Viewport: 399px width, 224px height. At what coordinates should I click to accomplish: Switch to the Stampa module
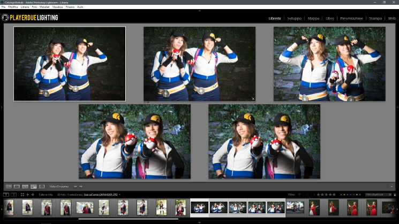pos(375,18)
